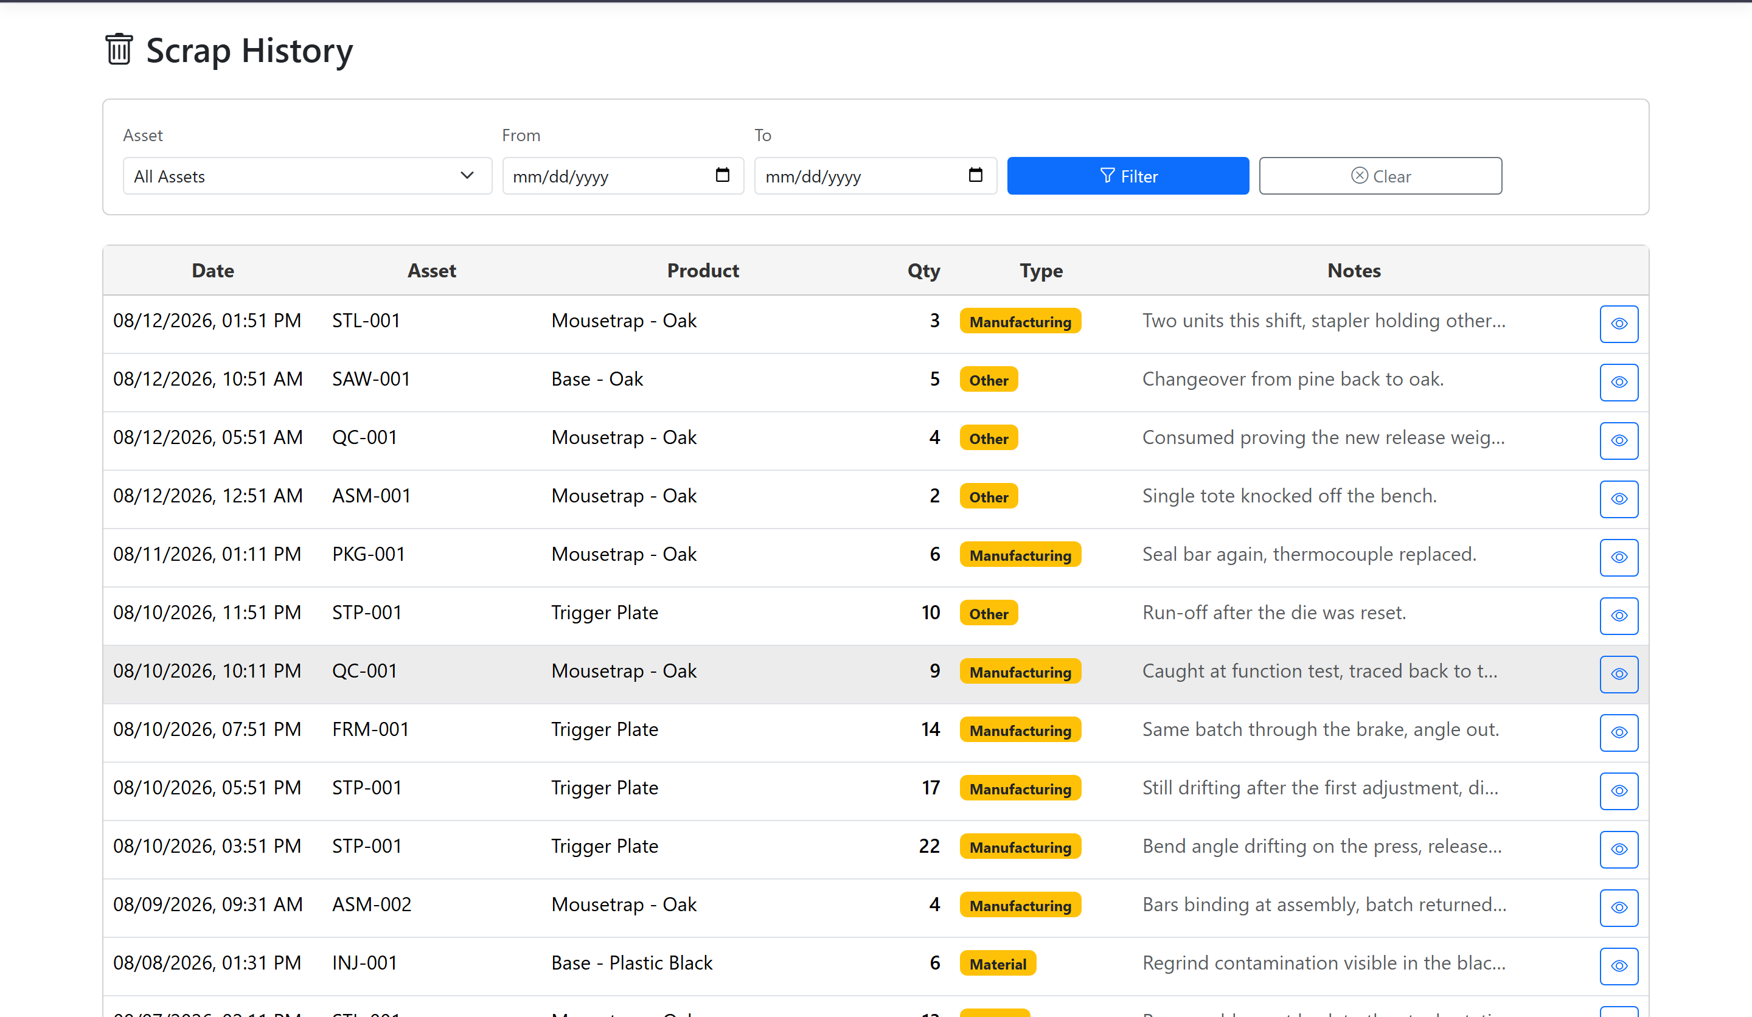Open the To date calendar picker icon

point(975,175)
